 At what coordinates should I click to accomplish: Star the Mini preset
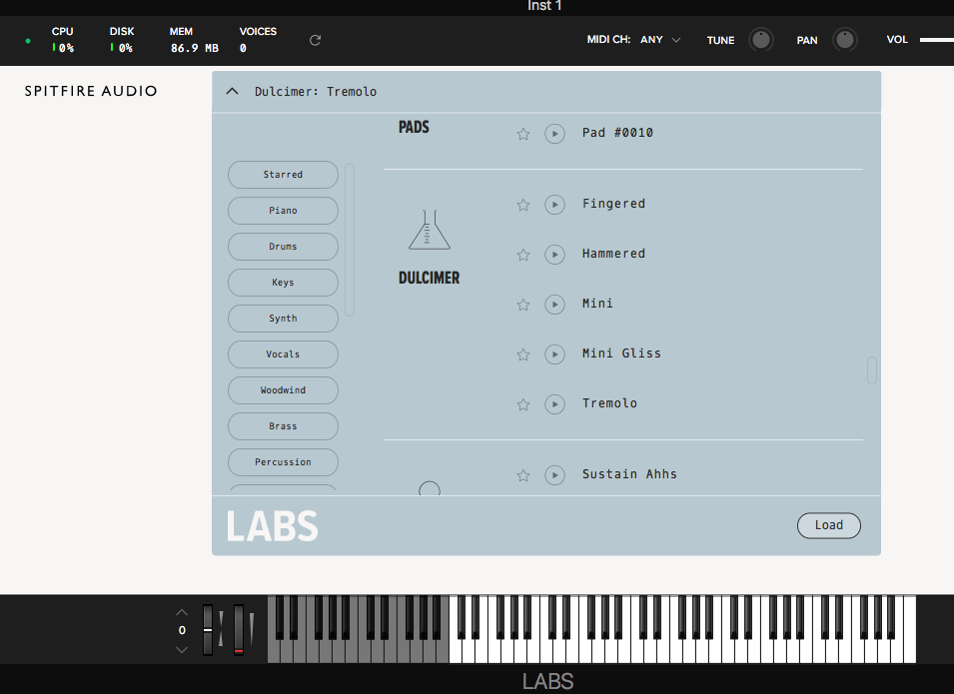coord(523,305)
